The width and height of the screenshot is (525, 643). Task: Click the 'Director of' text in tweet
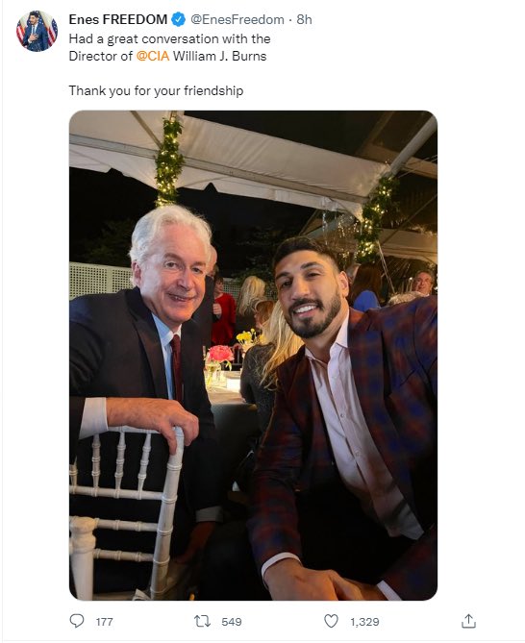coord(101,56)
